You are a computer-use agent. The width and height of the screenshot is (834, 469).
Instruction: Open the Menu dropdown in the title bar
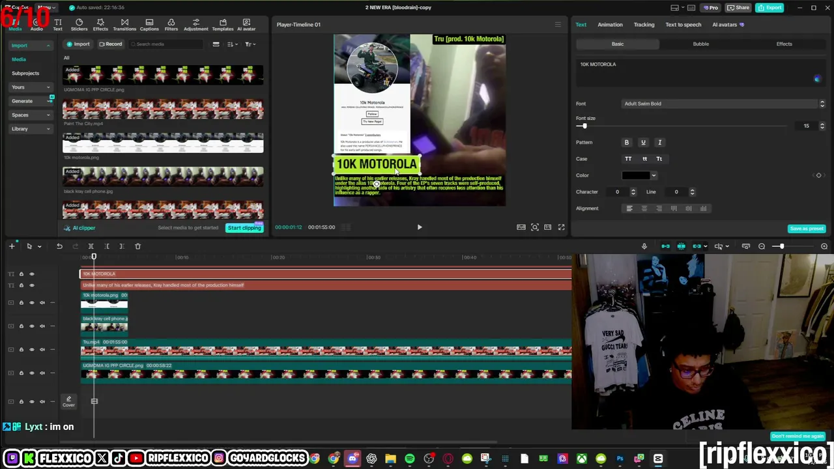pos(46,8)
